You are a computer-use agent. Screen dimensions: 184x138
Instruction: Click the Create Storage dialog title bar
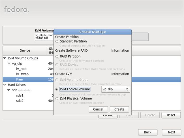pyautogui.click(x=93, y=32)
